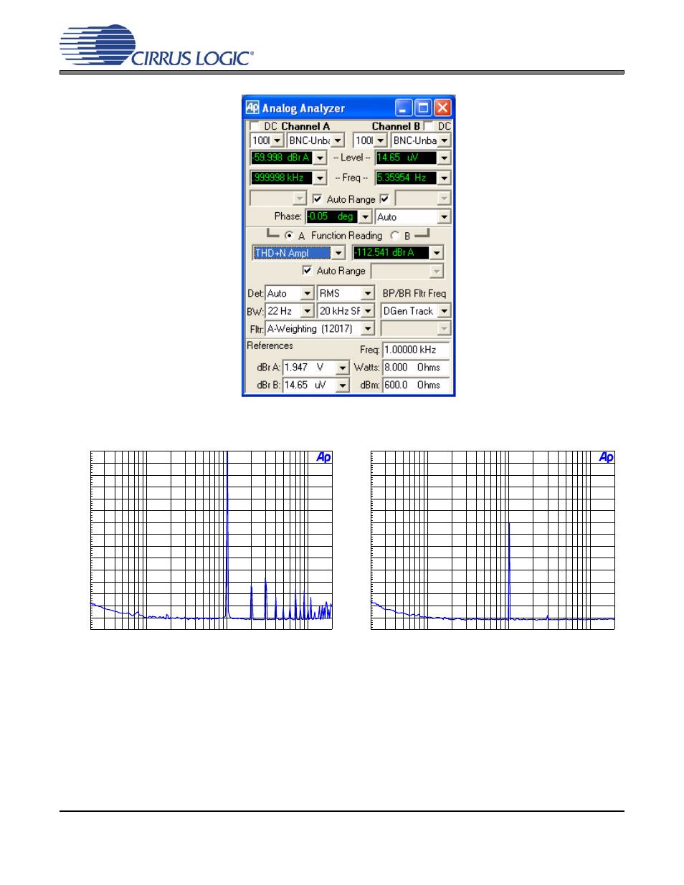Viewport: 684px width, 885px height.
Task: Click the References label
Action: 270,345
